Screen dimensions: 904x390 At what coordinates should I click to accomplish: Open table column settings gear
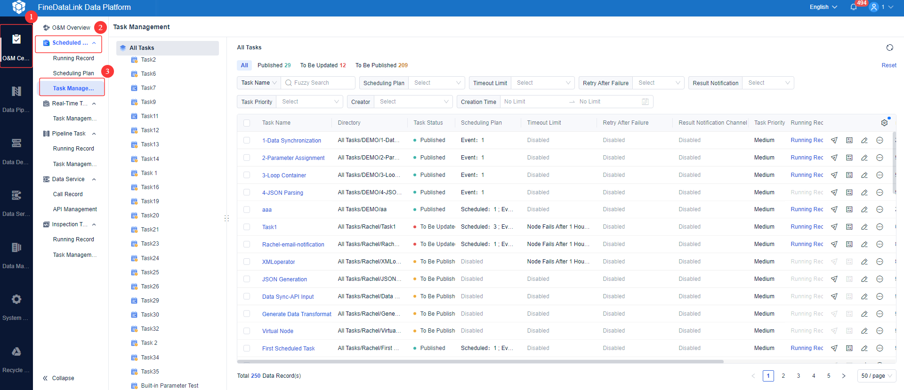coord(884,123)
